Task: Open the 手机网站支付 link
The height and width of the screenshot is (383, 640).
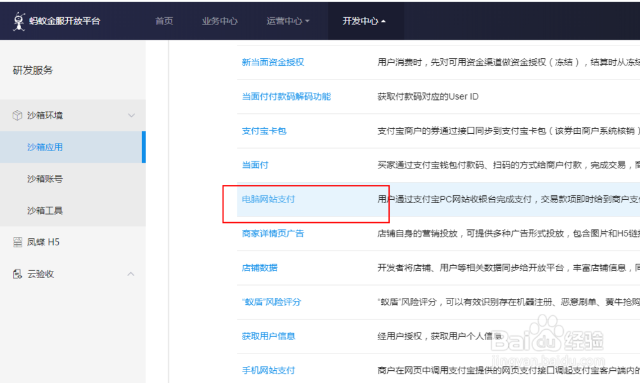Action: (268, 370)
